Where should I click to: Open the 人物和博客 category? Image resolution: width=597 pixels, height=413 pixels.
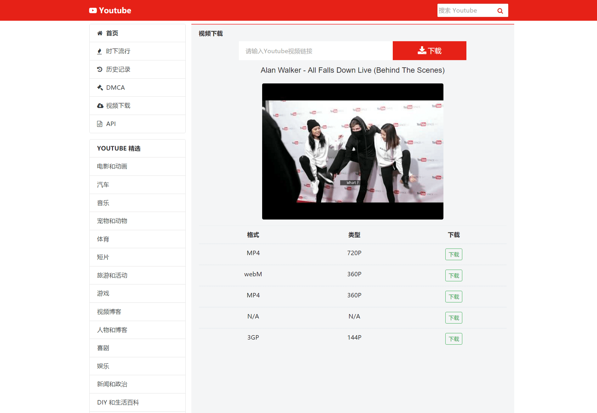(x=138, y=330)
